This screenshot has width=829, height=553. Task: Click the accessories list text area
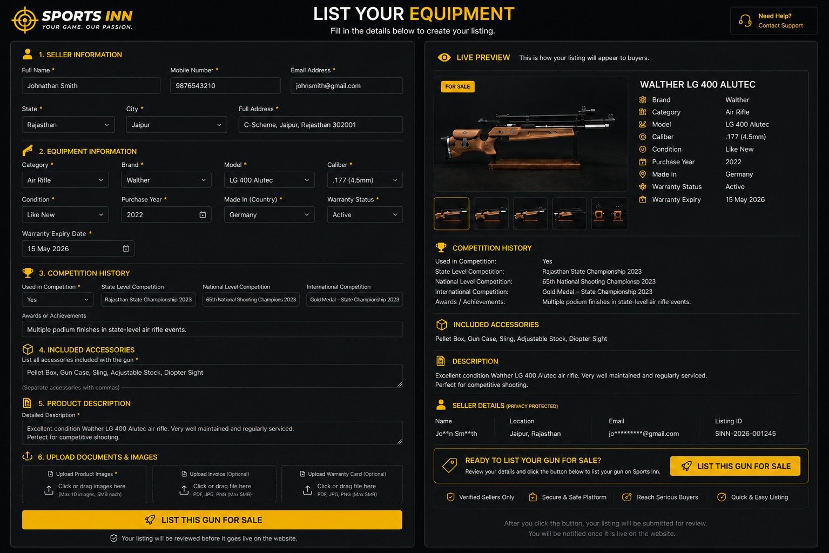click(212, 376)
